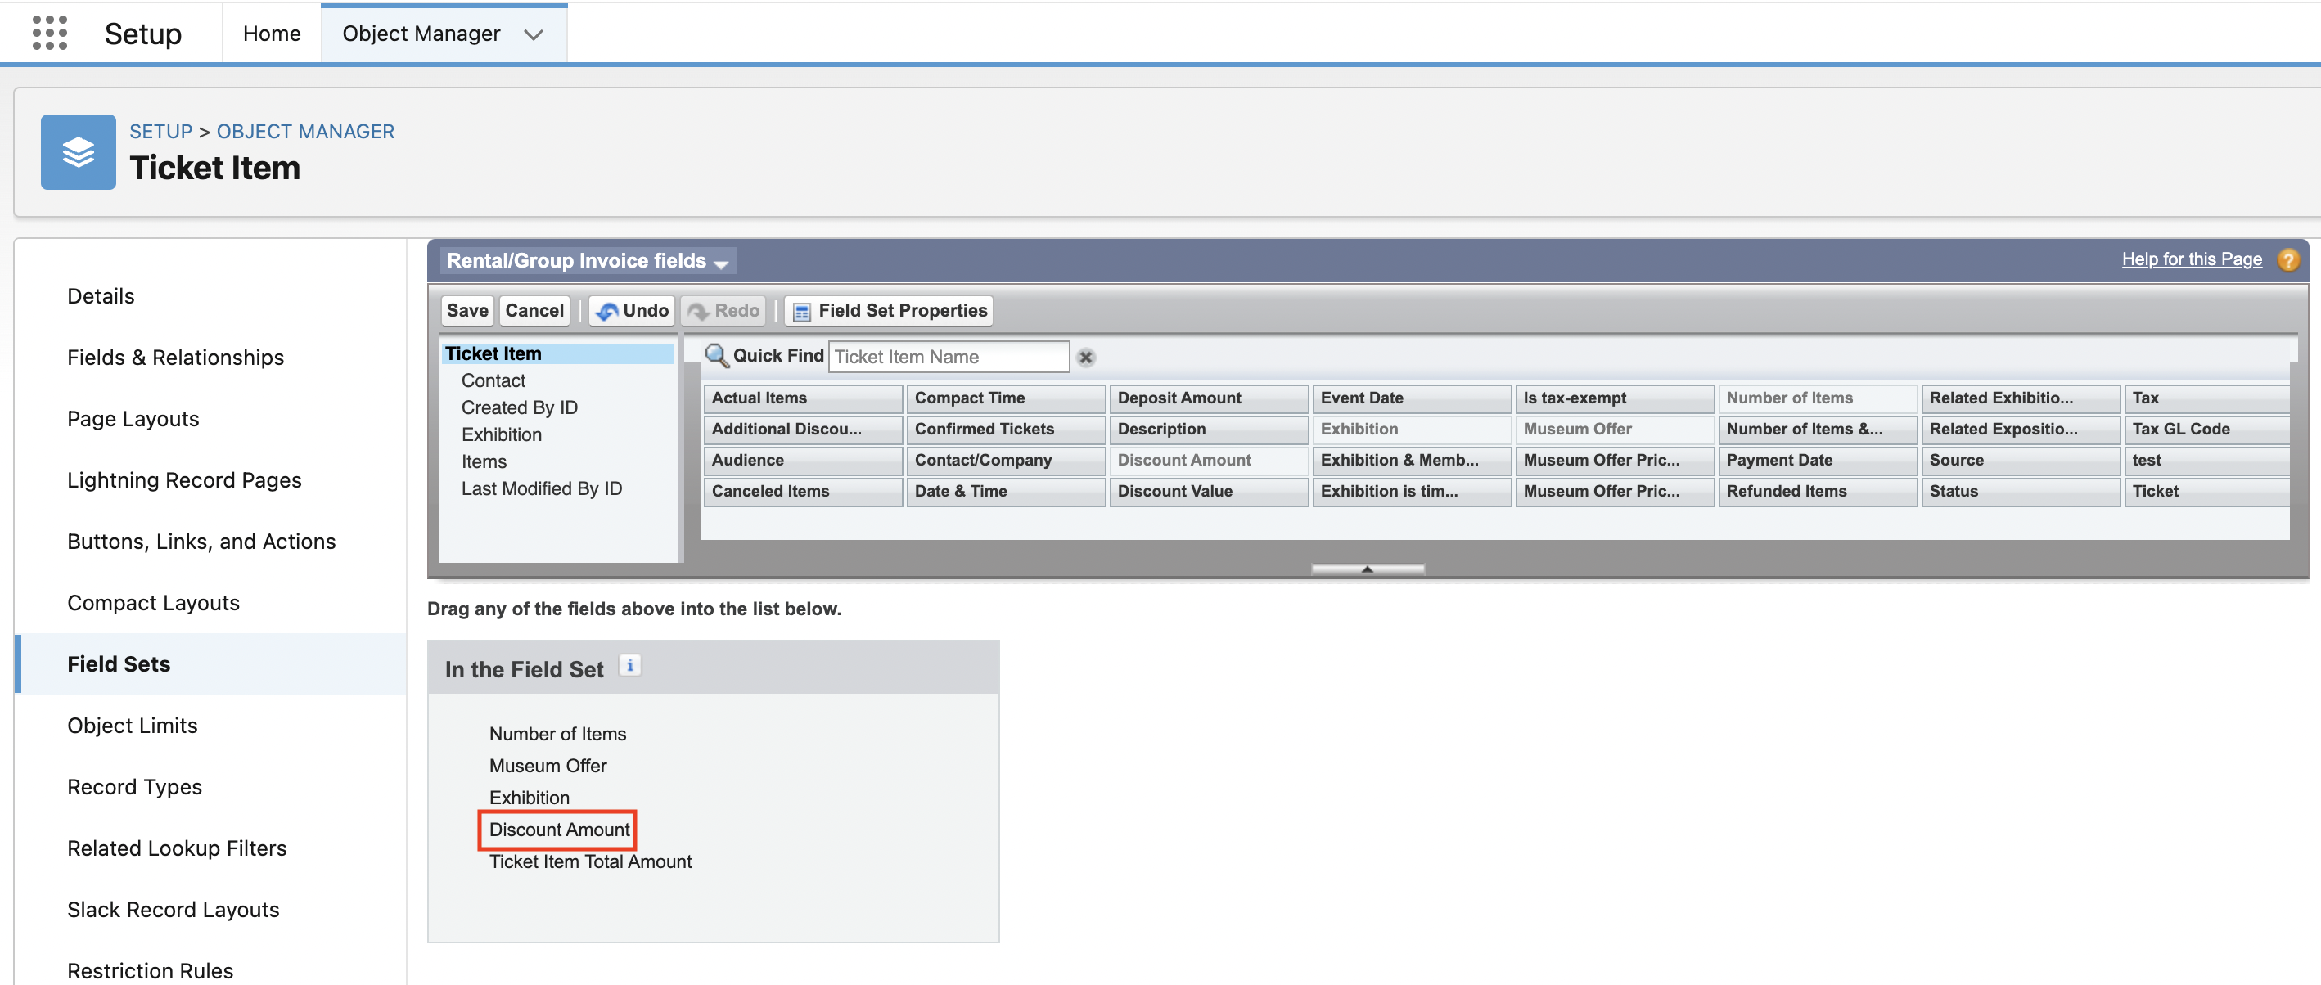This screenshot has width=2321, height=985.
Task: Click the SETUP breadcrumb link
Action: coord(161,131)
